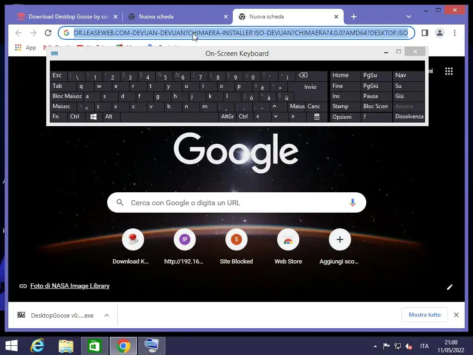Open a new tab with the plus button

coord(354,17)
